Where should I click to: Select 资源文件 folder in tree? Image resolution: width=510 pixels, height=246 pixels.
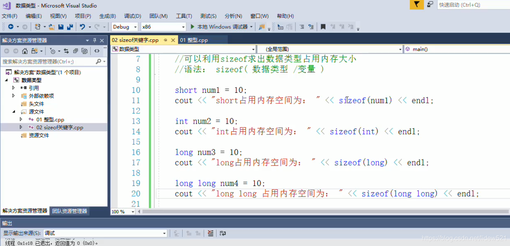pos(38,135)
